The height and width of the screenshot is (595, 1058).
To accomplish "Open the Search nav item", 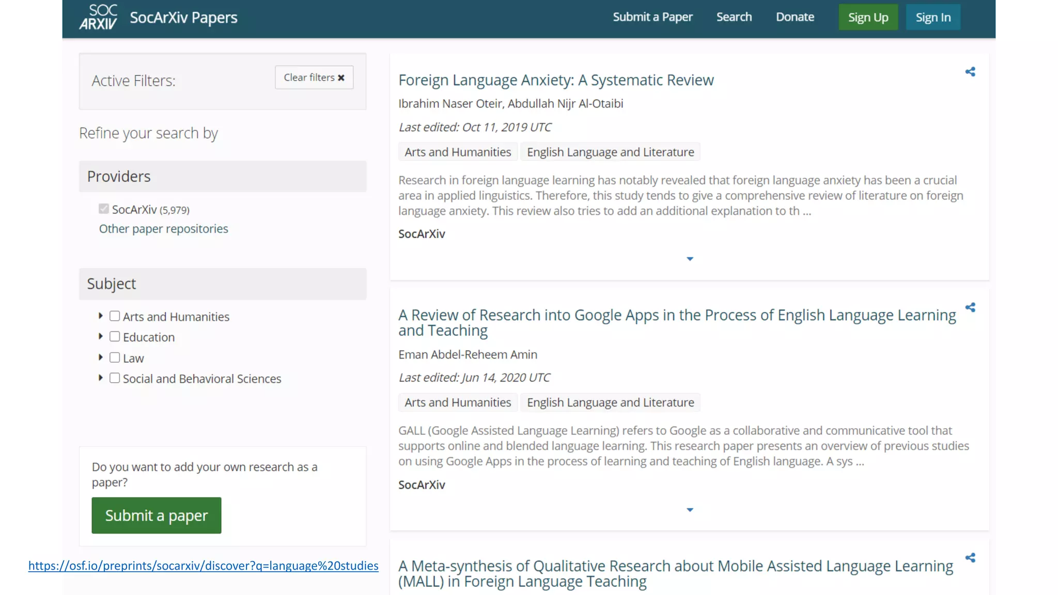I will coord(734,17).
